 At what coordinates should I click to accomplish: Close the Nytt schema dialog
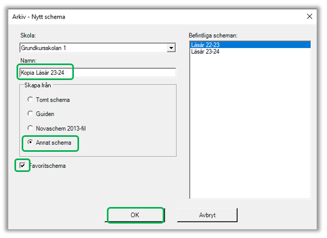[x=309, y=17]
